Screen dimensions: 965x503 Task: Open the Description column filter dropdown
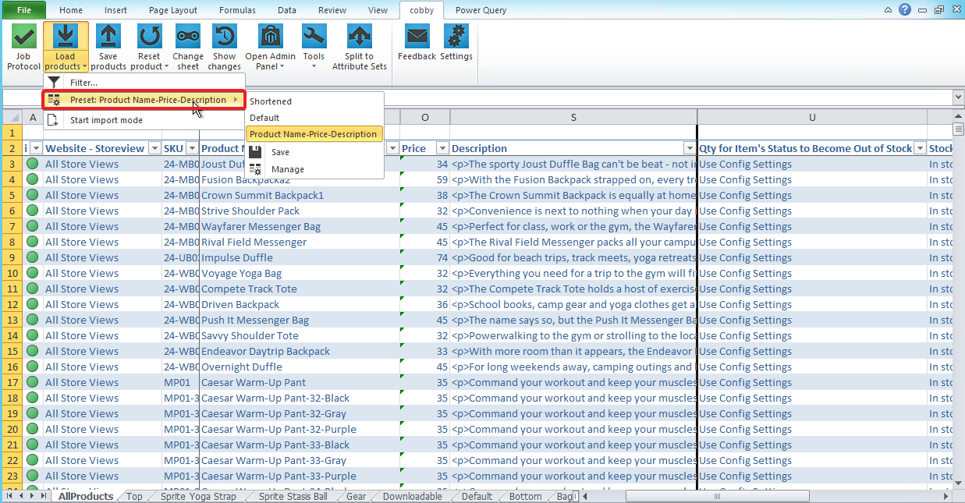coord(689,148)
